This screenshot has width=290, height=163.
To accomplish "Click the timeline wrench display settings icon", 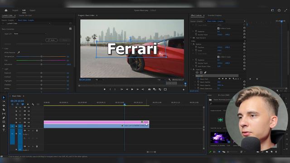I will (x=33, y=105).
